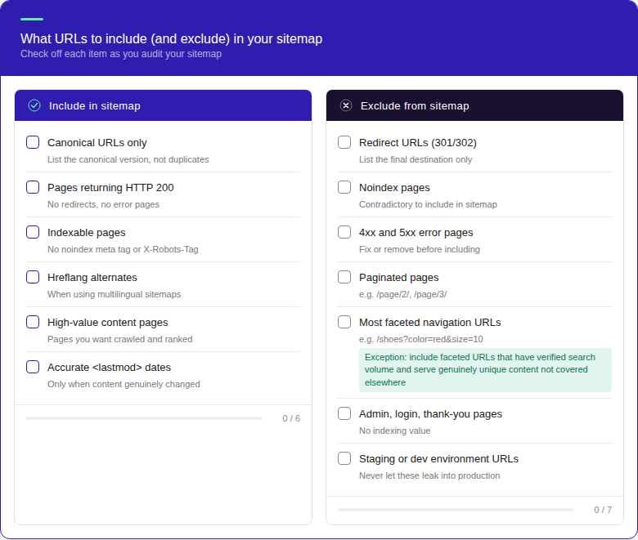
Task: Click the Exclude from sitemap header title
Action: click(415, 106)
